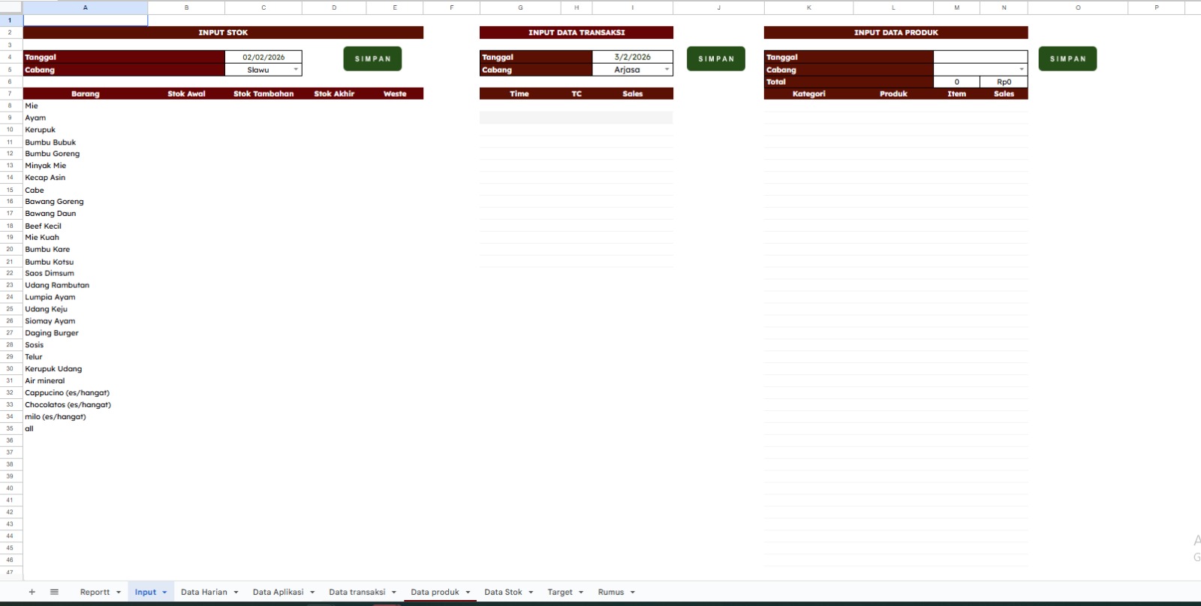The height and width of the screenshot is (606, 1201).
Task: Click the empty Tanggal cell in Input Data Produk
Action: click(x=980, y=57)
